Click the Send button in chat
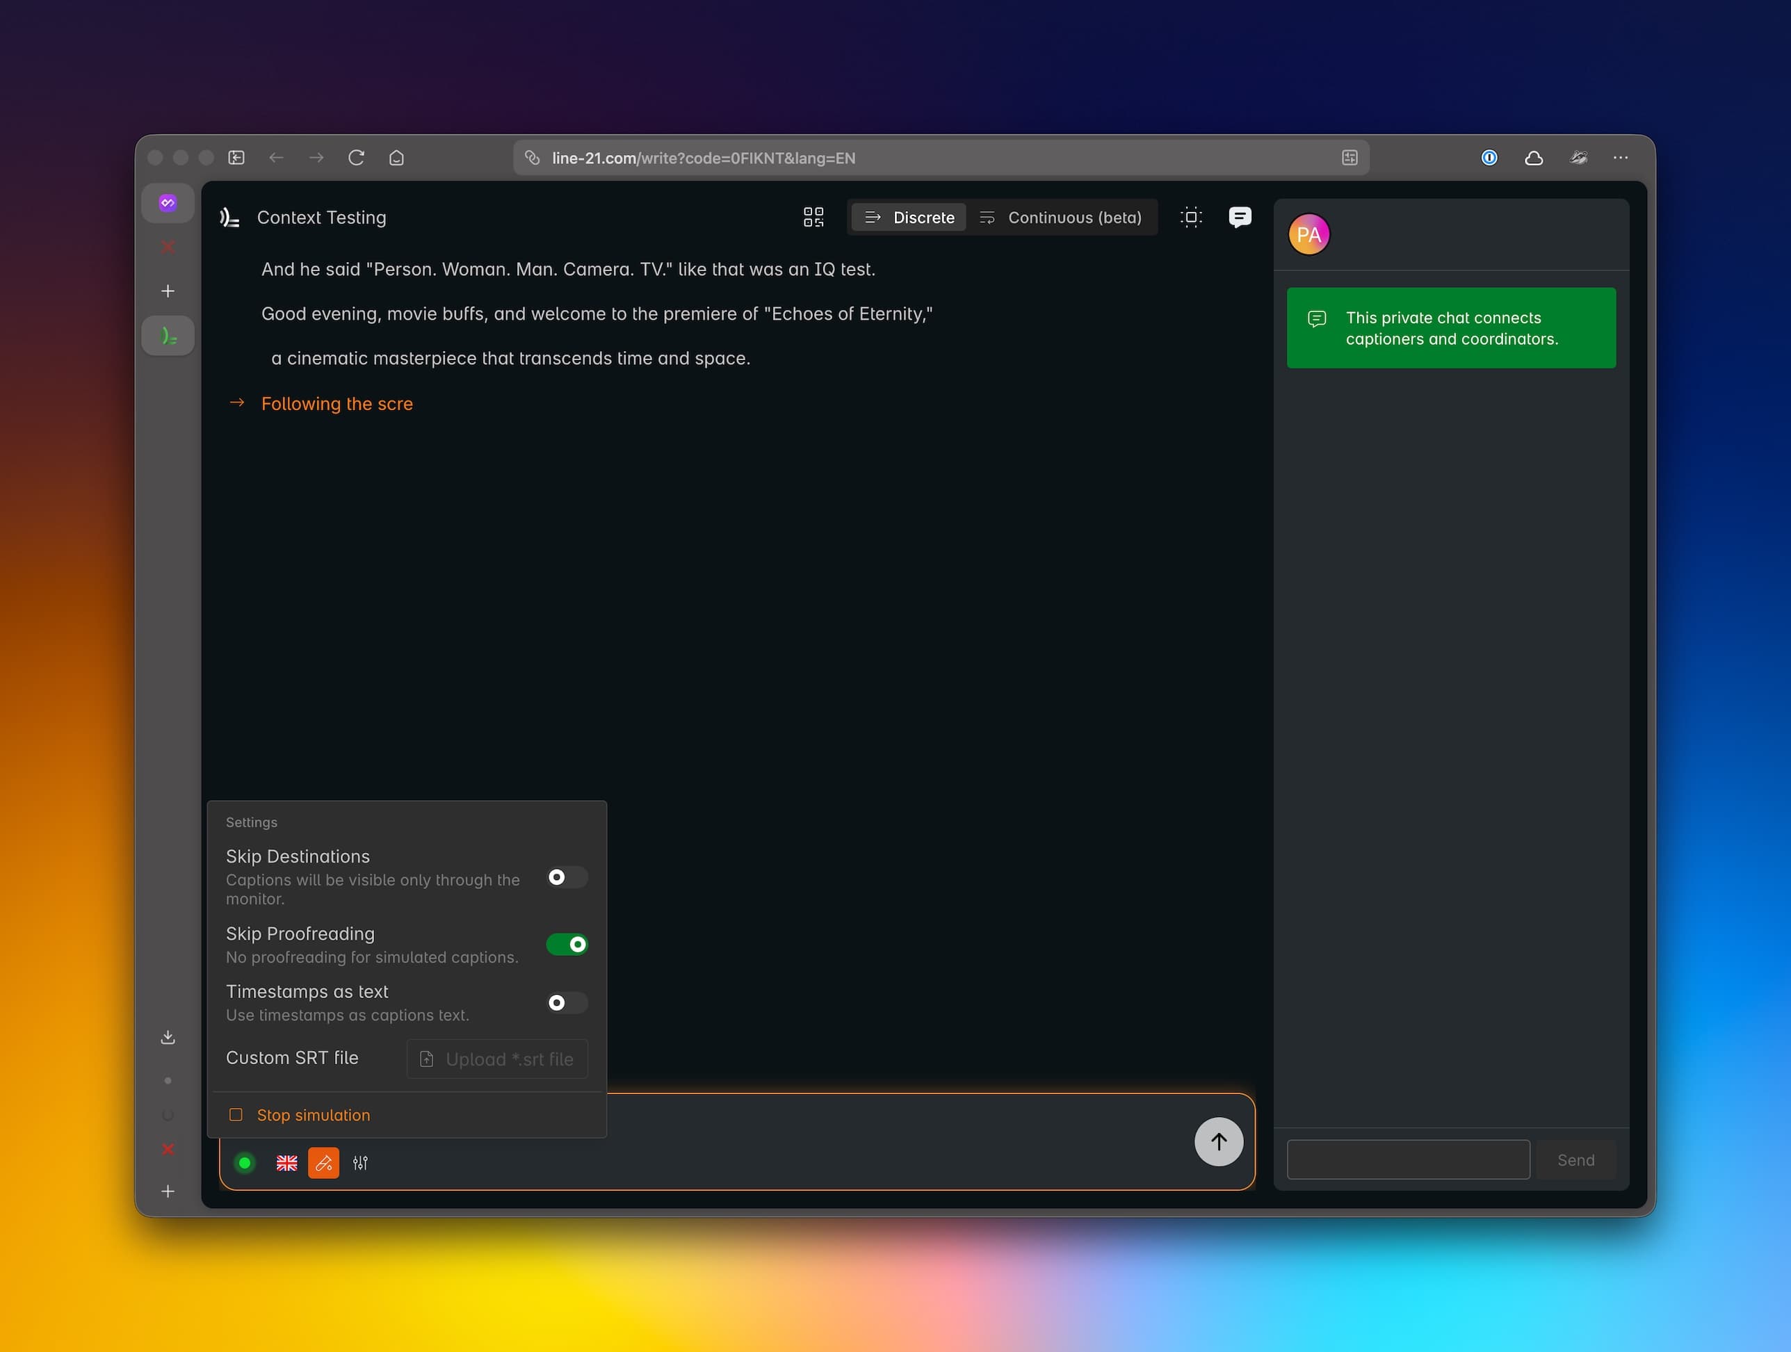The image size is (1791, 1352). pyautogui.click(x=1575, y=1160)
